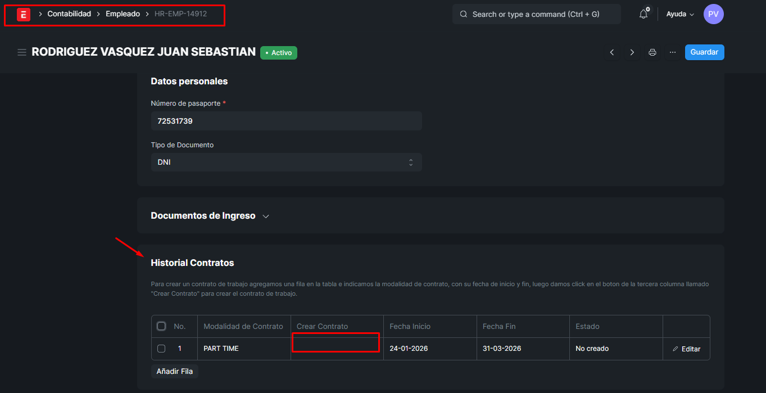Go to previous employee record arrow
The width and height of the screenshot is (766, 393).
point(612,52)
